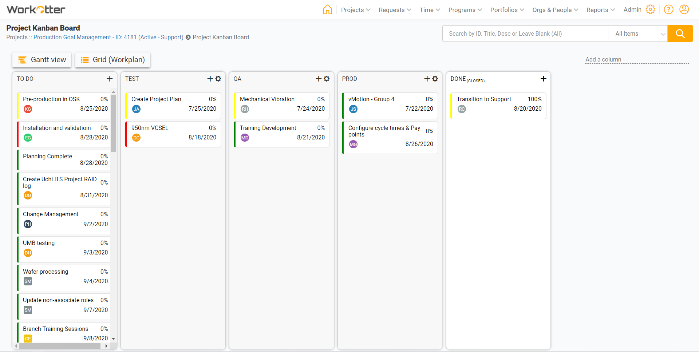
Task: Go to the home dashboard icon
Action: [327, 9]
